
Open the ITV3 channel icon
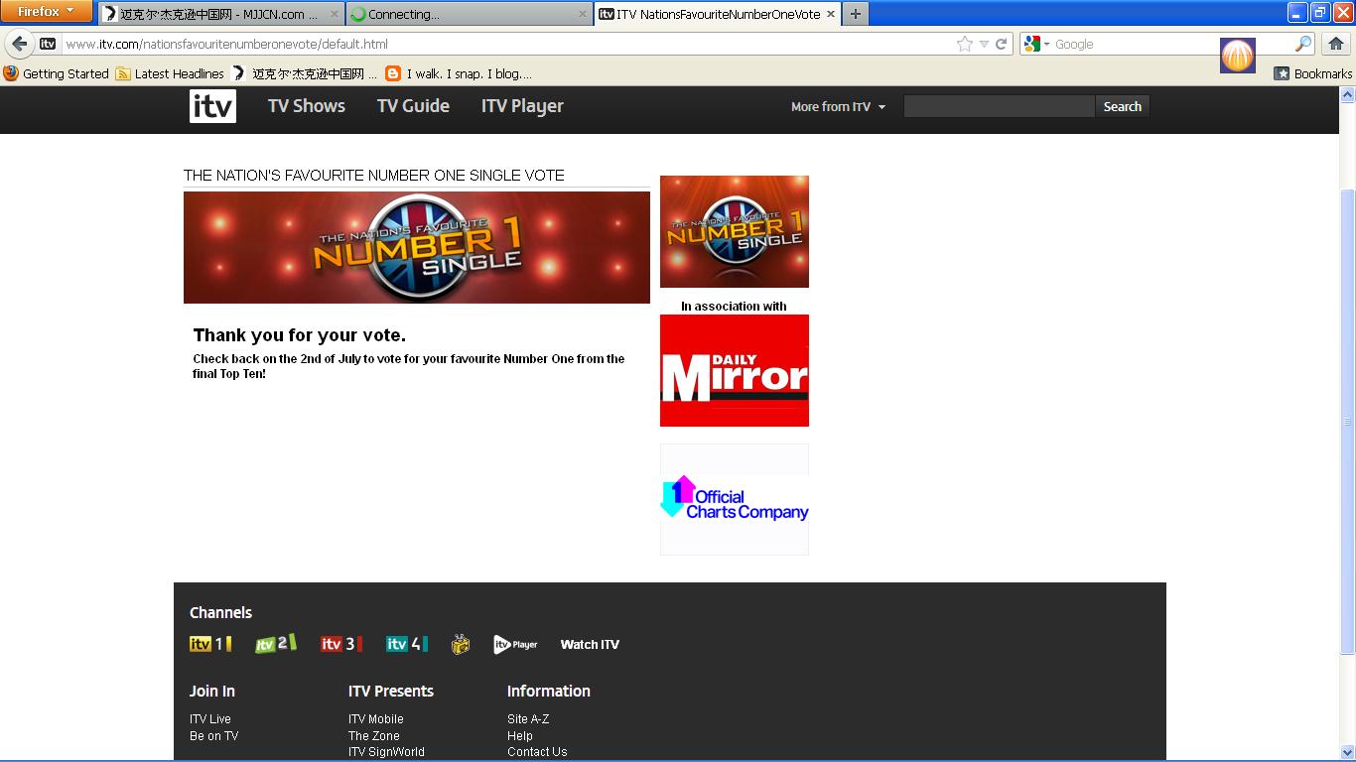point(340,644)
